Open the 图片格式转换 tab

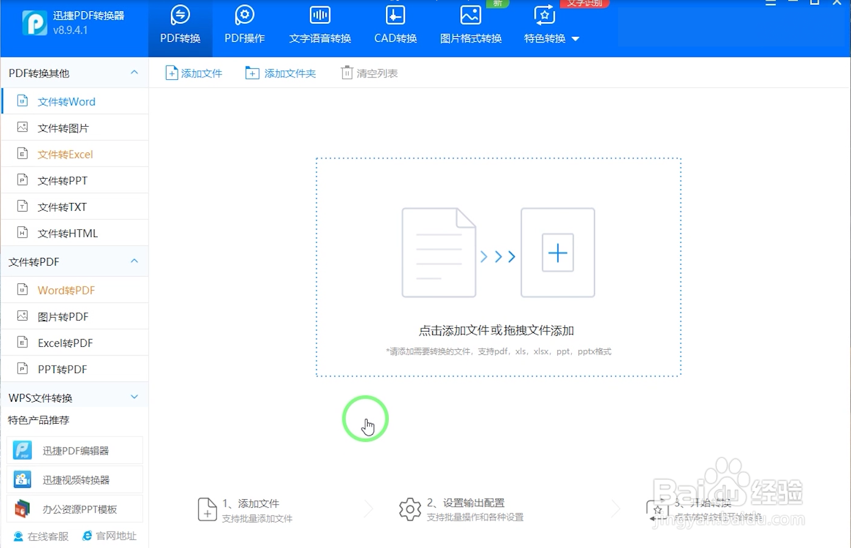pos(471,26)
